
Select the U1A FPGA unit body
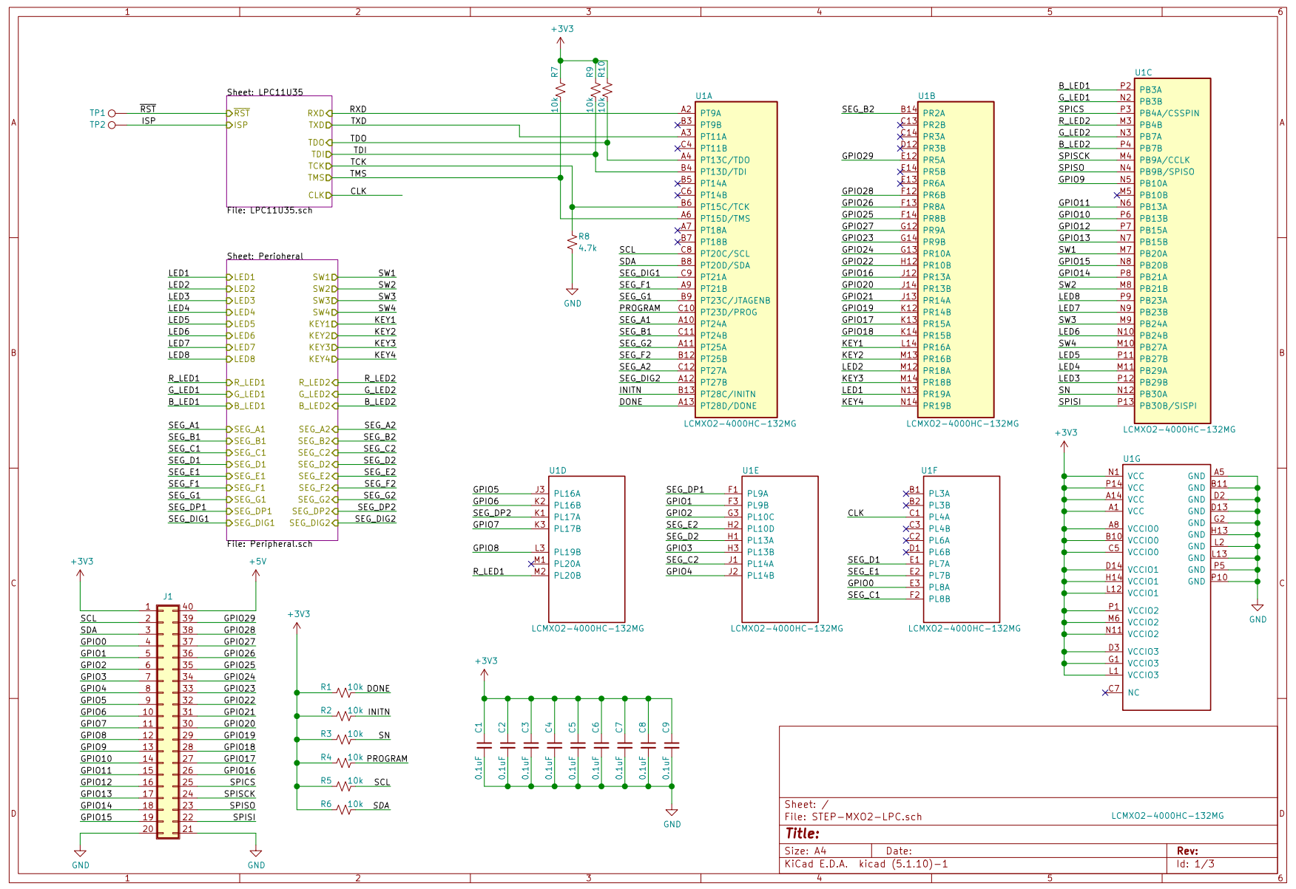[736, 259]
